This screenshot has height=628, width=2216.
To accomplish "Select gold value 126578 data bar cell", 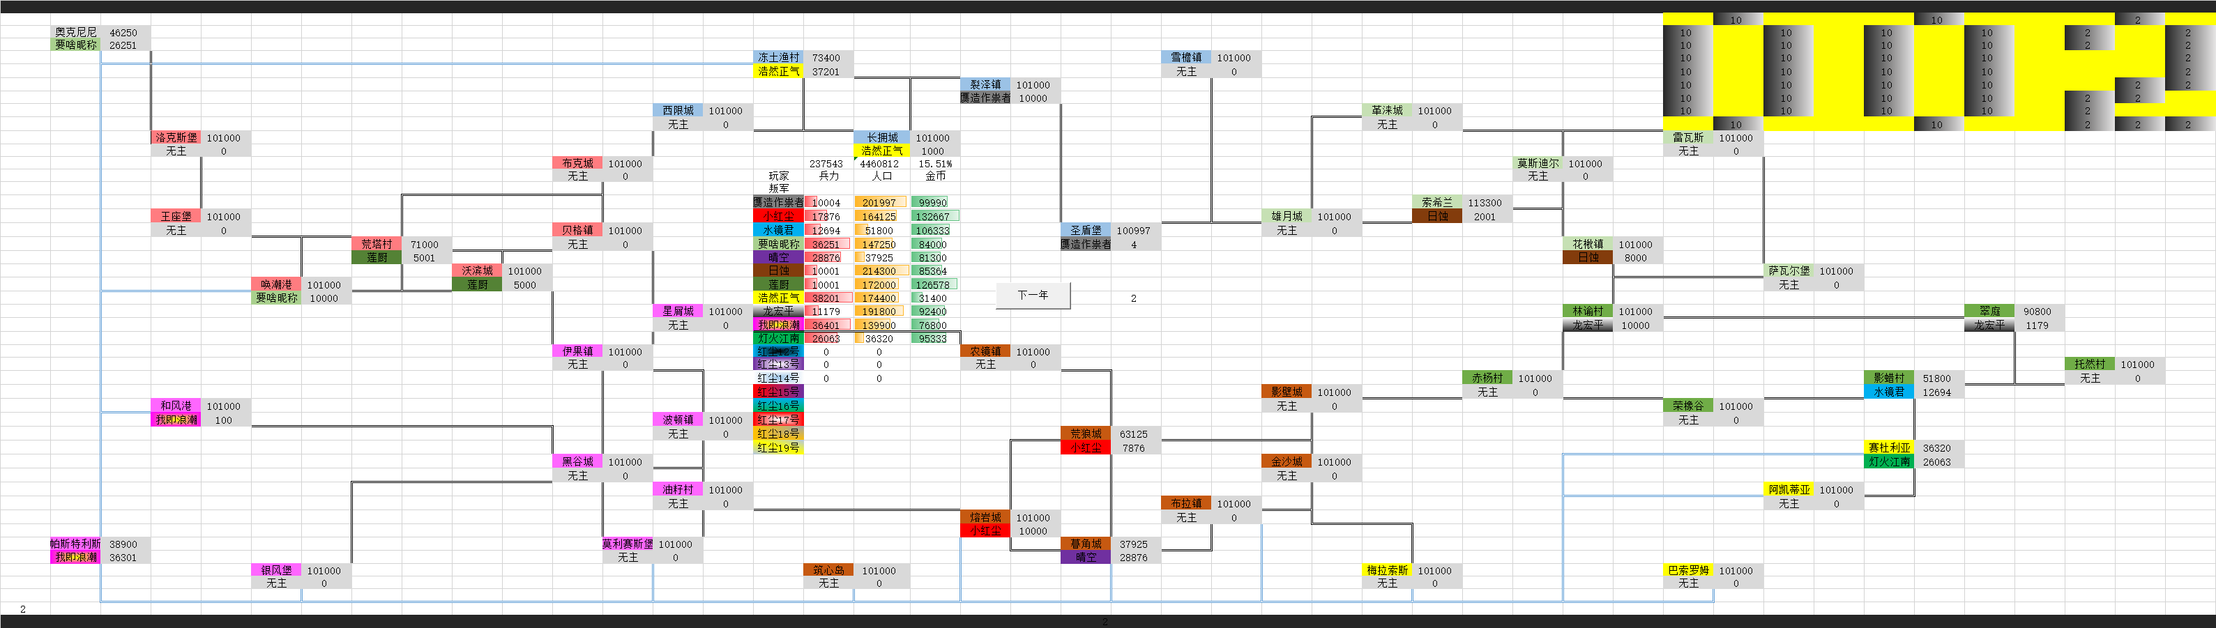I will click(934, 285).
